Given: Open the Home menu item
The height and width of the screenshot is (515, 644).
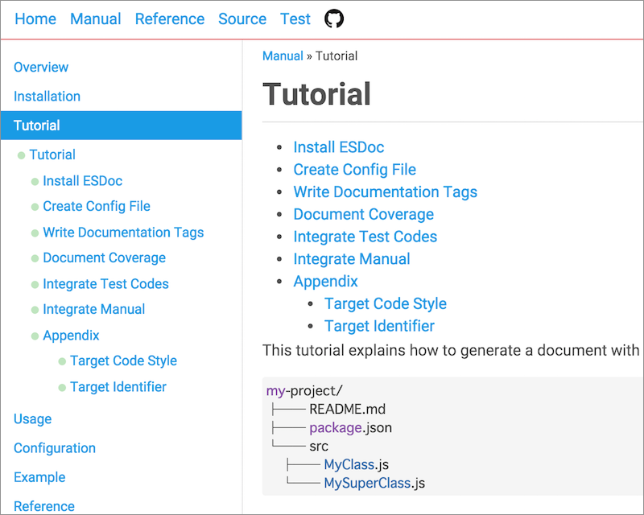Looking at the screenshot, I should click(x=35, y=19).
